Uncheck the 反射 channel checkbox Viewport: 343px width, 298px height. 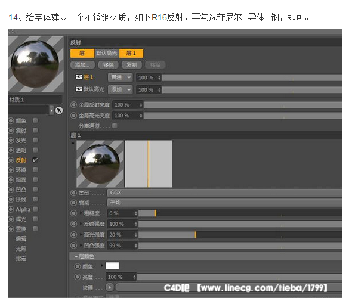click(x=35, y=160)
